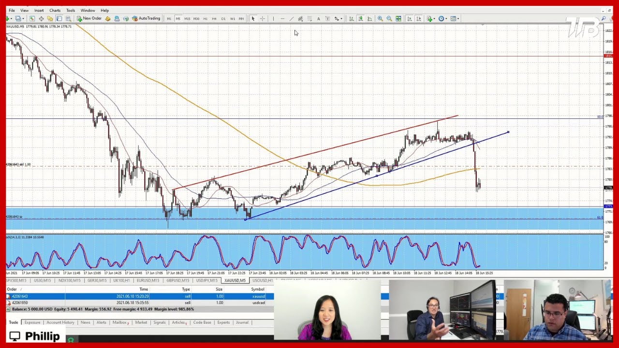This screenshot has width=619, height=348.
Task: Select the Crosshair tool
Action: click(263, 18)
